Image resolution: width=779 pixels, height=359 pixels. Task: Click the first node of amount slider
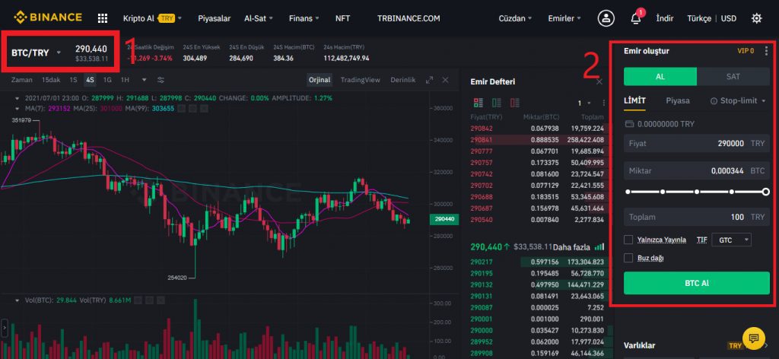[x=628, y=192]
